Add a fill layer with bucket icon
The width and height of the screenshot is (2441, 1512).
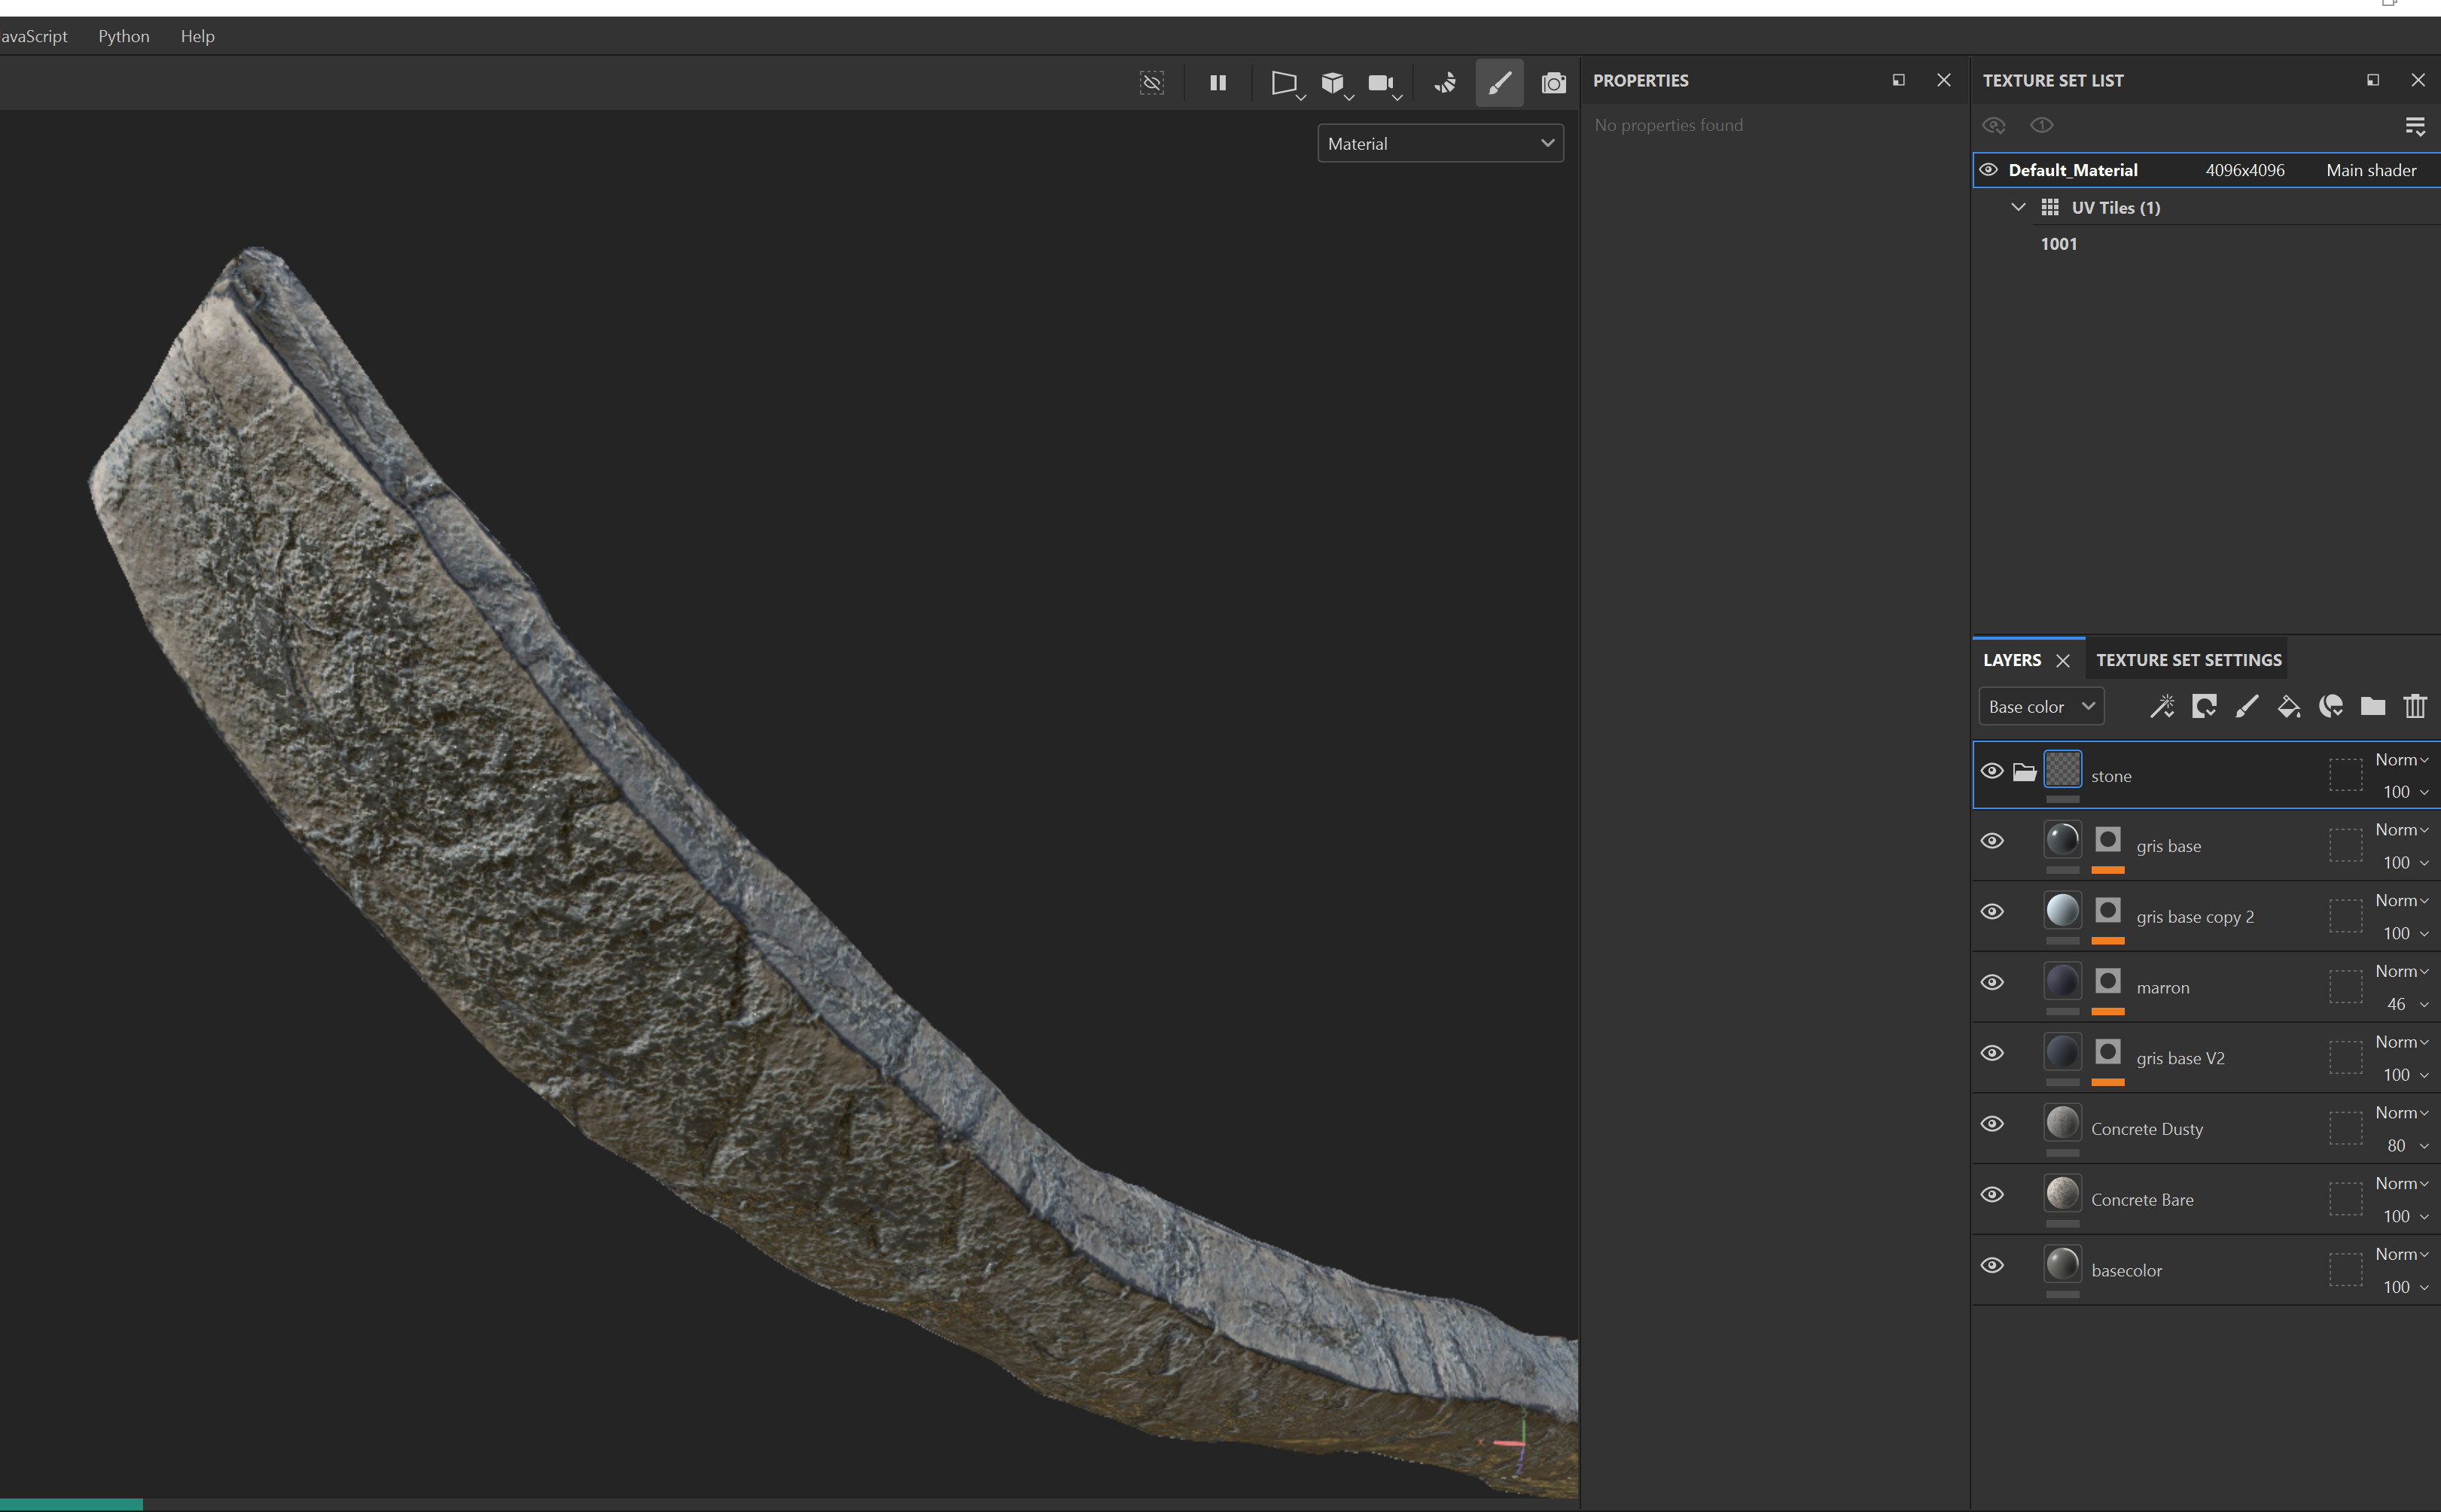click(x=2288, y=706)
